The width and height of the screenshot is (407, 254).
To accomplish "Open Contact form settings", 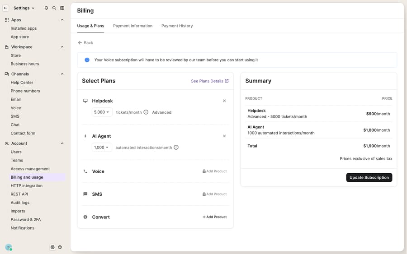I will click(23, 133).
